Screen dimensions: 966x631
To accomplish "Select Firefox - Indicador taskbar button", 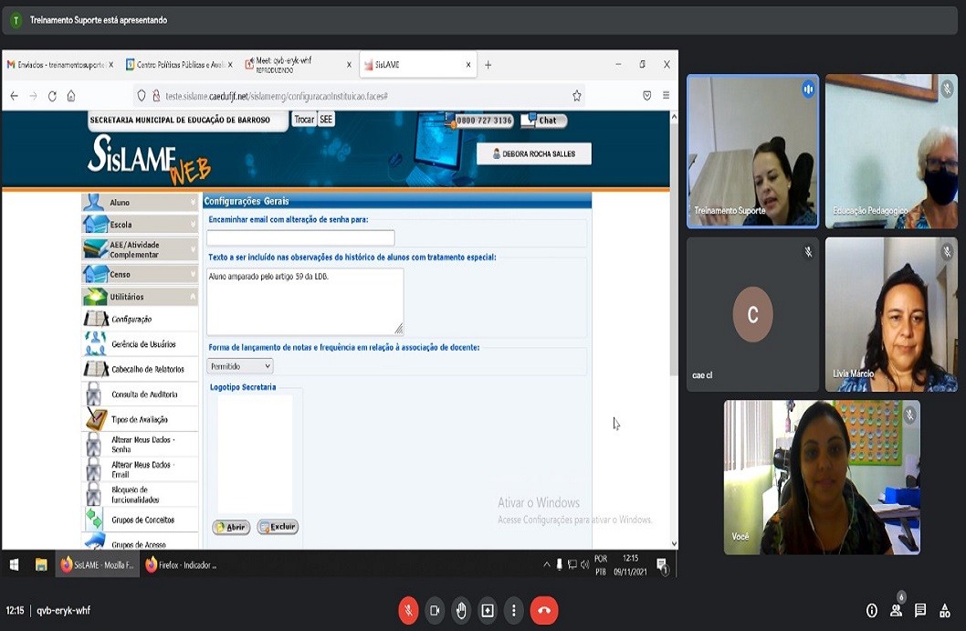I will click(x=181, y=564).
